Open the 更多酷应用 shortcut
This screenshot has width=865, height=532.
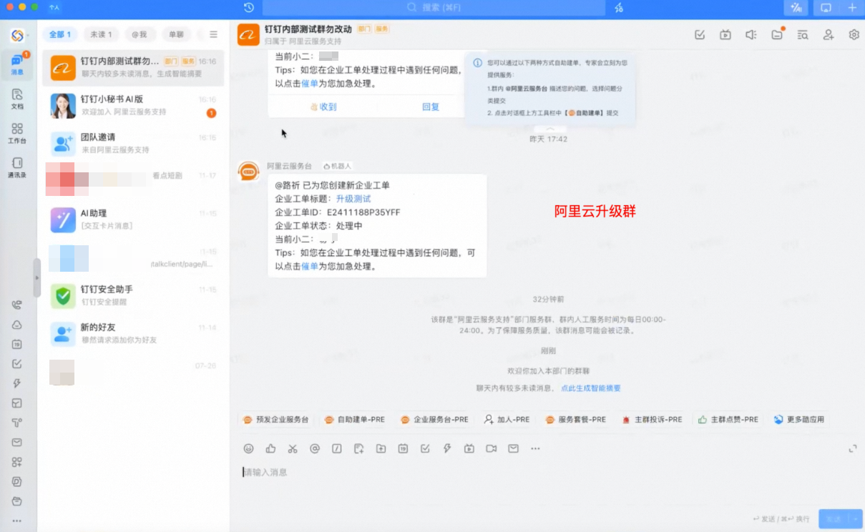[799, 420]
